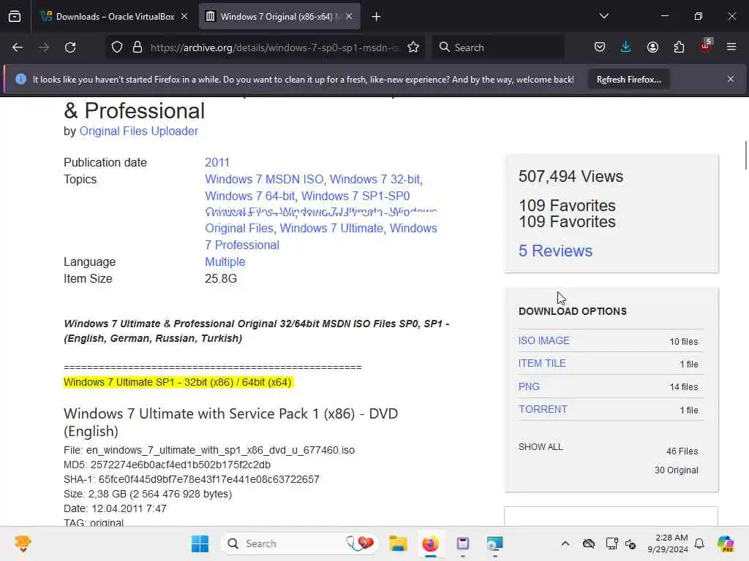
Task: Click the Item Size 25.8G value
Action: point(221,278)
